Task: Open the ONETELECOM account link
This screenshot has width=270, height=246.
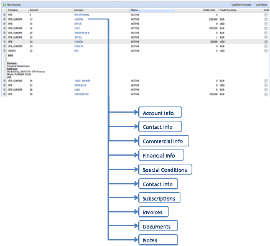Action: point(81,94)
